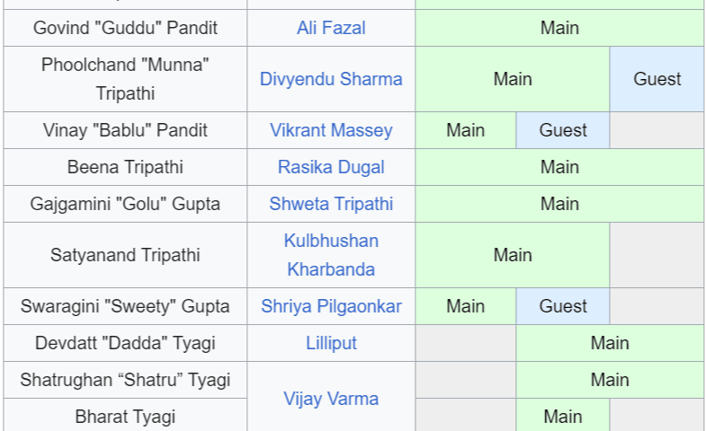Open Divyendu Sharma's actor page
Screen dimensions: 706x431
click(x=331, y=79)
